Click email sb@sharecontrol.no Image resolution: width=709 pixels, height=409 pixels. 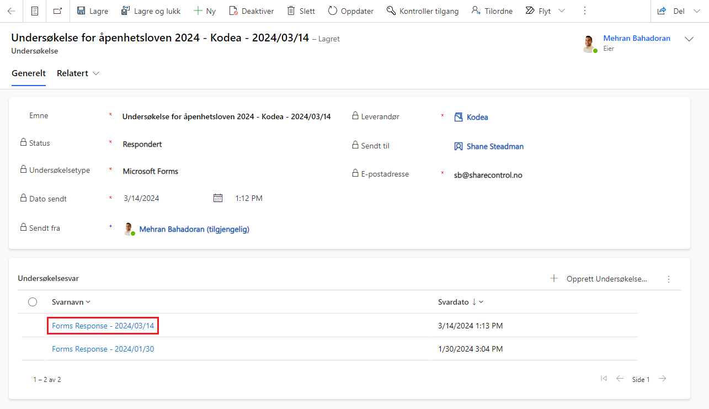(x=488, y=175)
